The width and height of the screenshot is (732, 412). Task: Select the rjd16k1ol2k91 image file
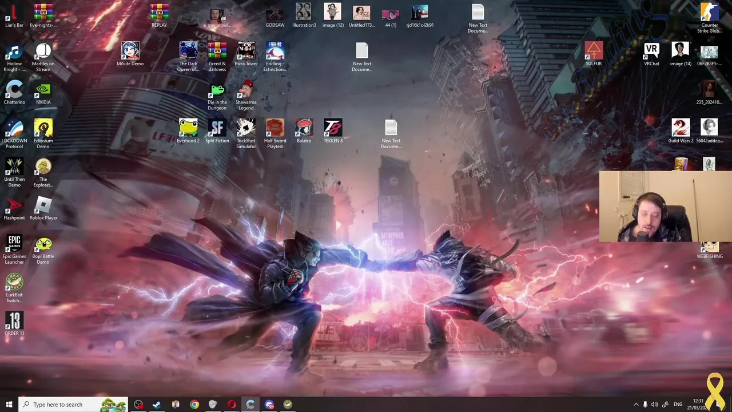click(x=420, y=15)
